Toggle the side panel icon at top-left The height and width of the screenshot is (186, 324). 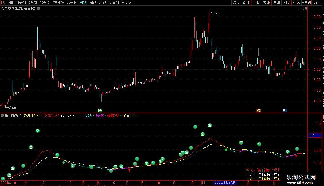pyautogui.click(x=3, y=3)
